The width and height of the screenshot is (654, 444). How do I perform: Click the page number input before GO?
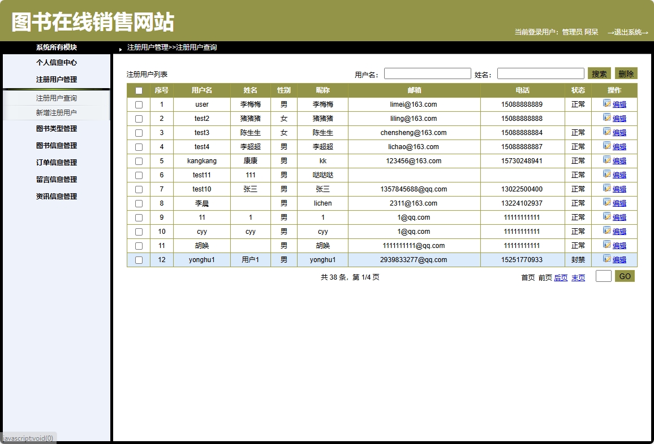coord(603,276)
